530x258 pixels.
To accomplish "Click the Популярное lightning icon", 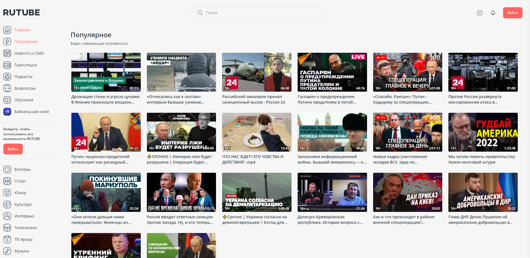I will click(7, 42).
